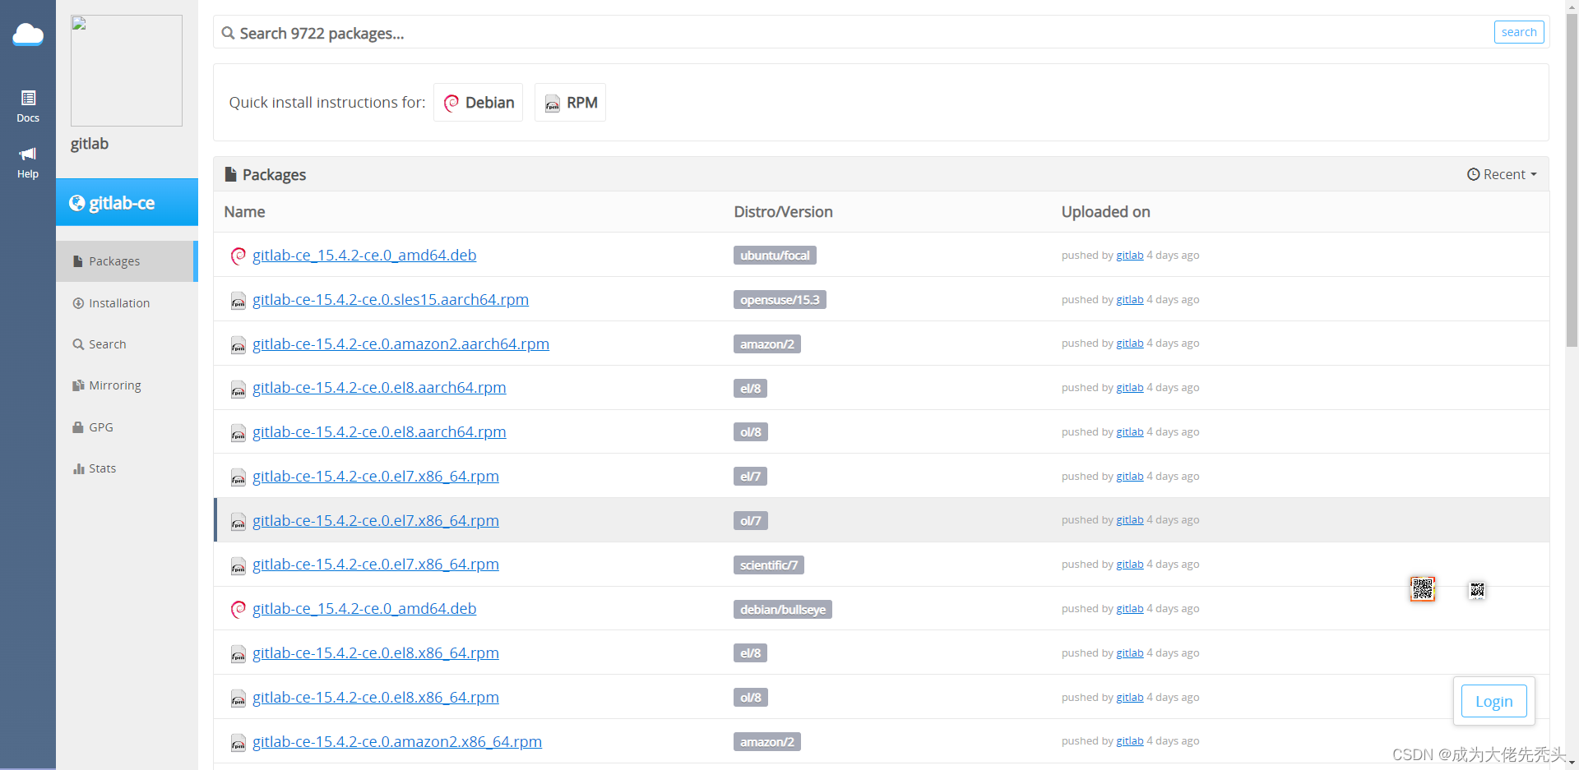Open el8.x86_64.rpm link in el/8 row
Image resolution: width=1579 pixels, height=770 pixels.
click(376, 653)
